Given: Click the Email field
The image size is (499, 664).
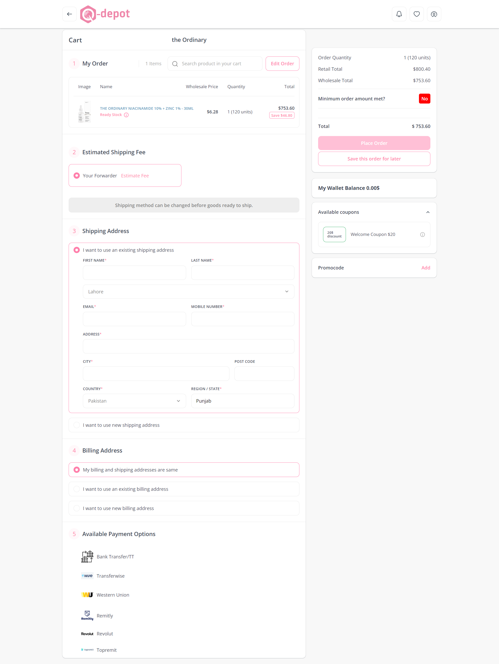Looking at the screenshot, I should [x=134, y=319].
